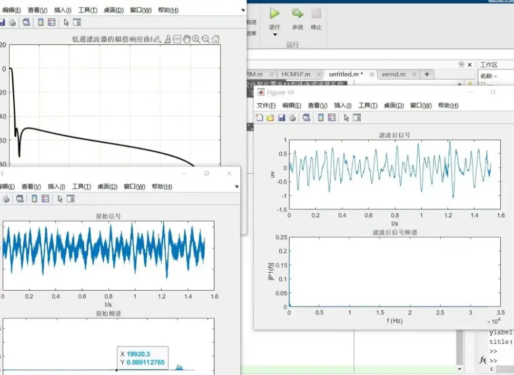Click Print Preview icon in Figure 10 toolbar
514x375 pixels.
306,118
